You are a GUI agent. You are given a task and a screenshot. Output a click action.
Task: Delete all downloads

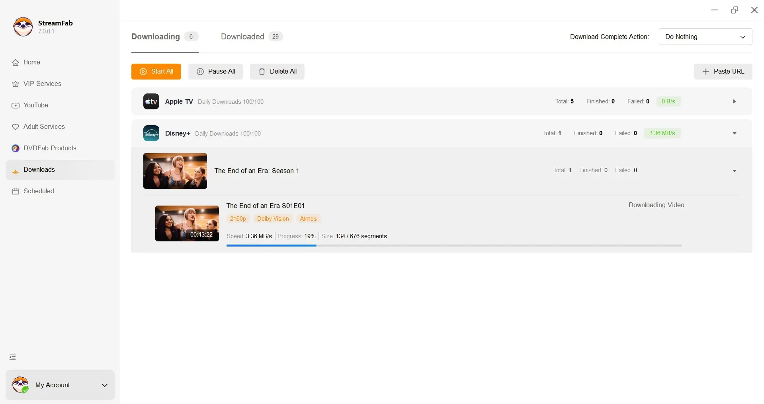(277, 72)
